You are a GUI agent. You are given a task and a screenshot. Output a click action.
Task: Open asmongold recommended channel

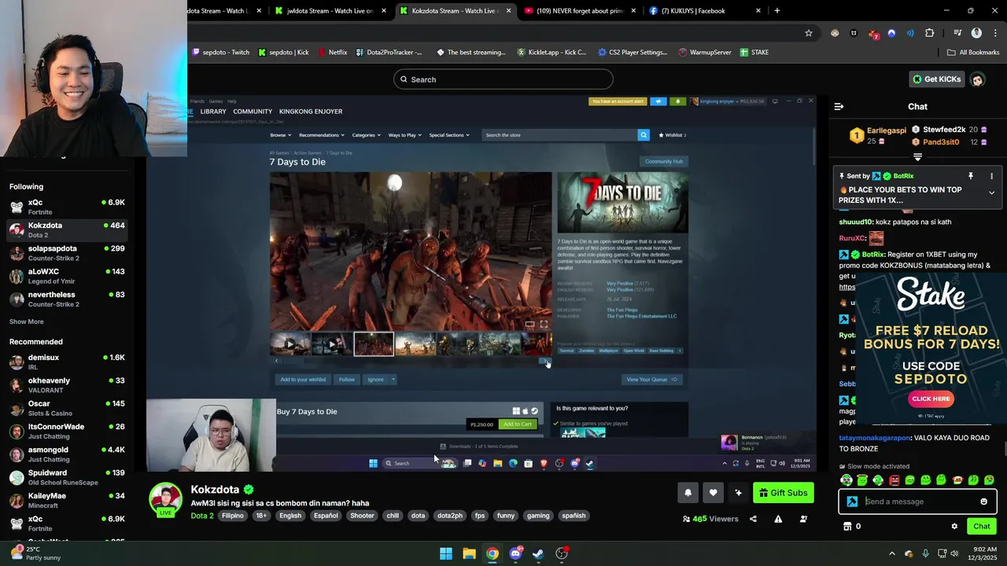[67, 454]
